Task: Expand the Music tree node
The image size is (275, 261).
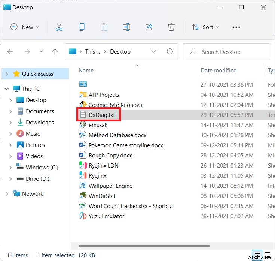Action: coord(11,134)
